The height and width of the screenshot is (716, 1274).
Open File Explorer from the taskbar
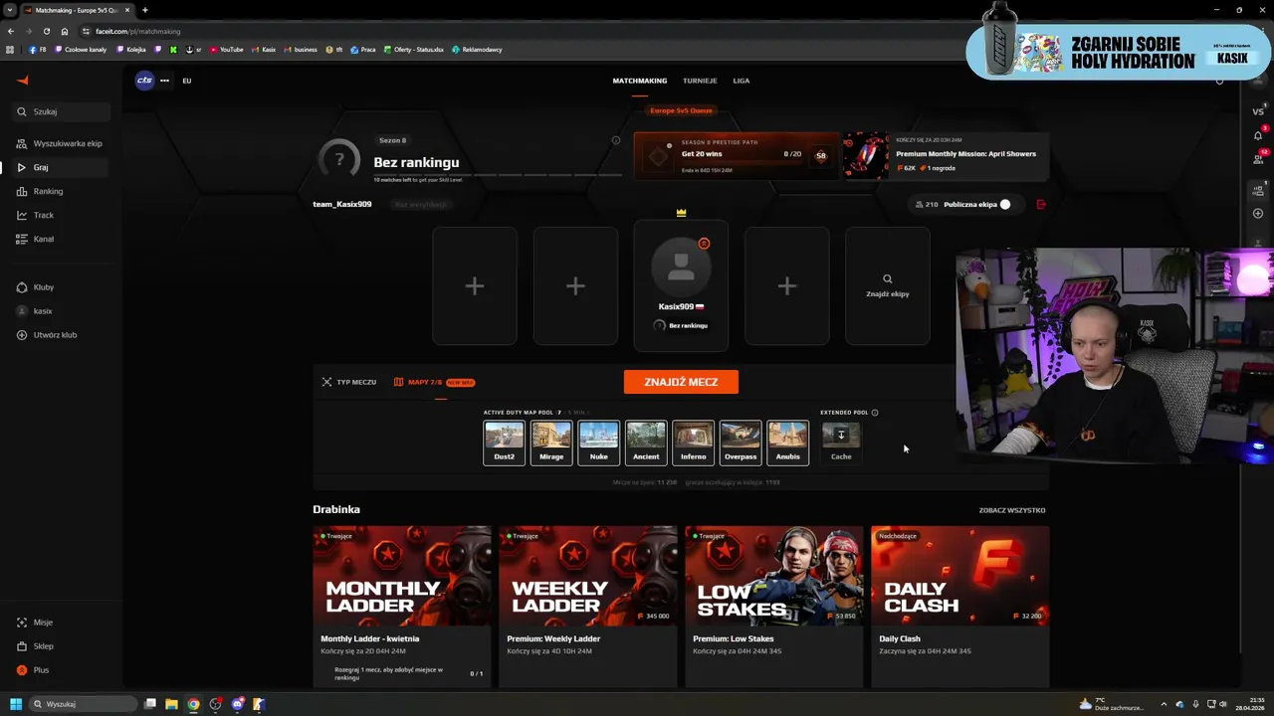coord(171,704)
